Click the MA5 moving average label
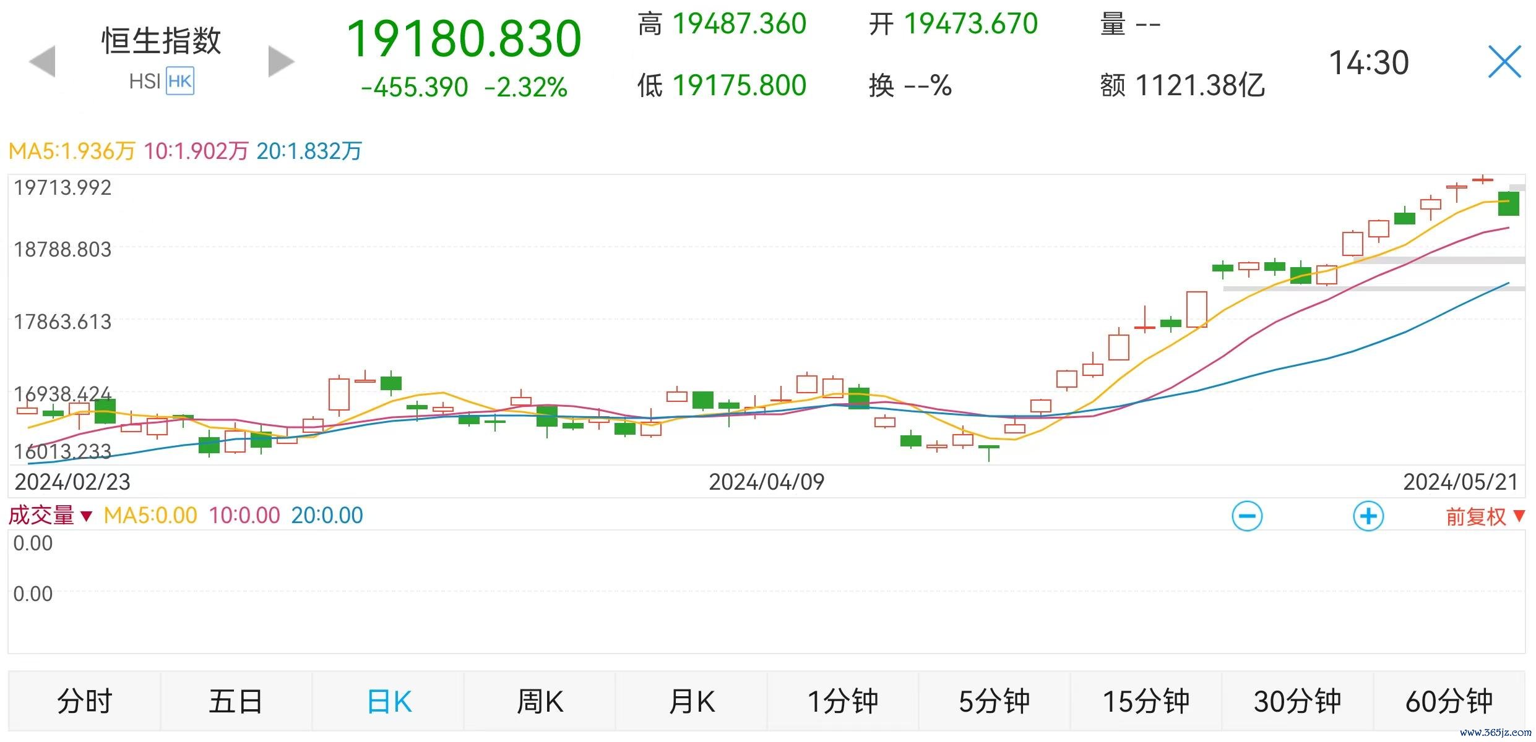Viewport: 1536px width, 742px height. pyautogui.click(x=71, y=151)
